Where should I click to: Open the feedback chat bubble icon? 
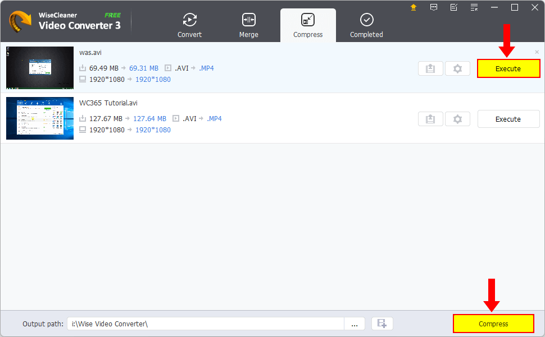[434, 7]
